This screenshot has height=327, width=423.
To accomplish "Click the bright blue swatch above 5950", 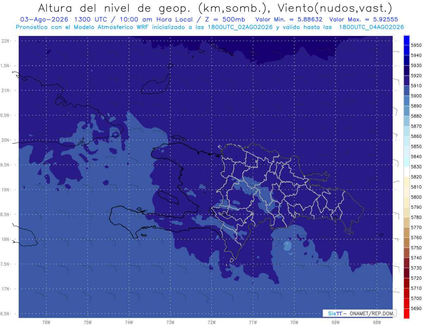I will click(x=406, y=40).
